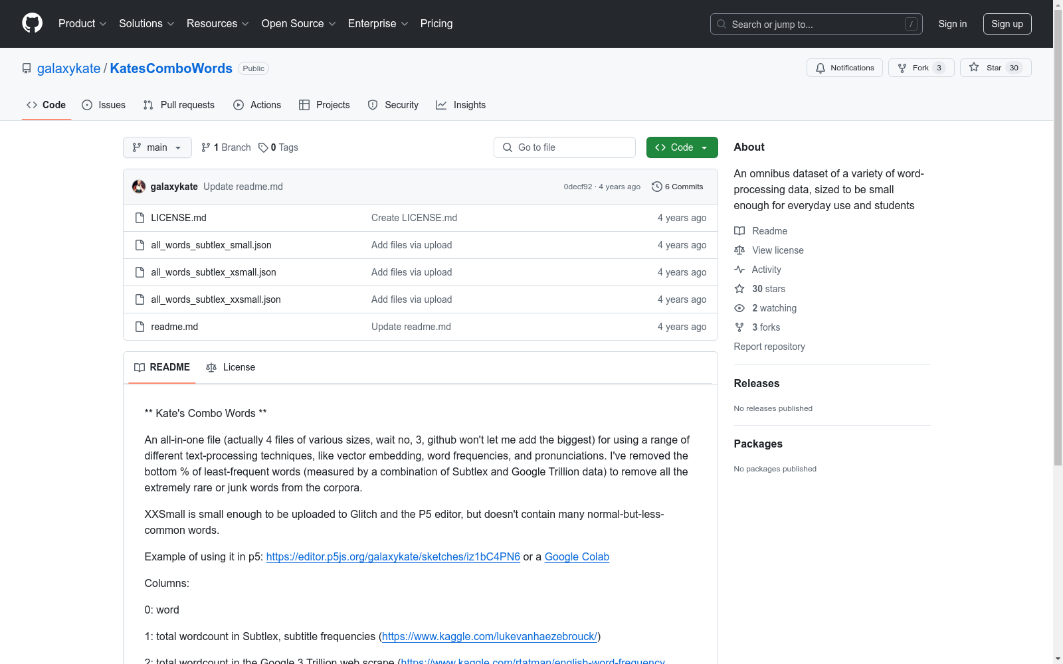Image resolution: width=1063 pixels, height=664 pixels.
Task: Open the lukevanhaezebrouck Kaggle link
Action: coord(490,636)
